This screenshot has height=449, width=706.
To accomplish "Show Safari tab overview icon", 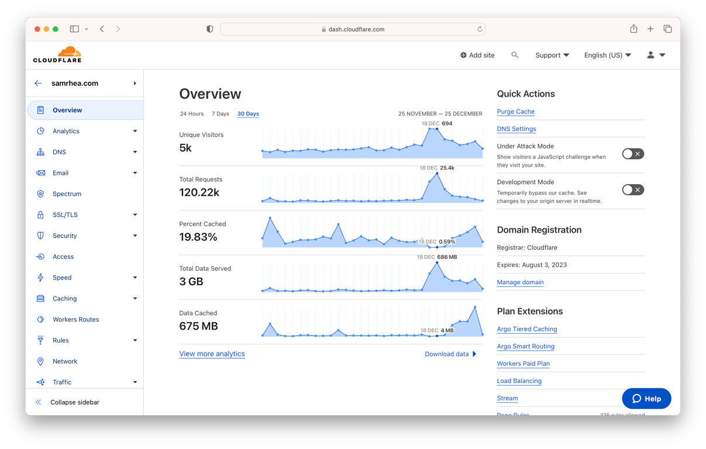I will [667, 29].
